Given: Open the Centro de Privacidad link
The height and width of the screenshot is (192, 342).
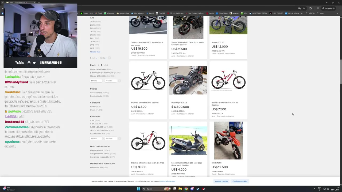Looking at the screenshot, I should [x=167, y=181].
